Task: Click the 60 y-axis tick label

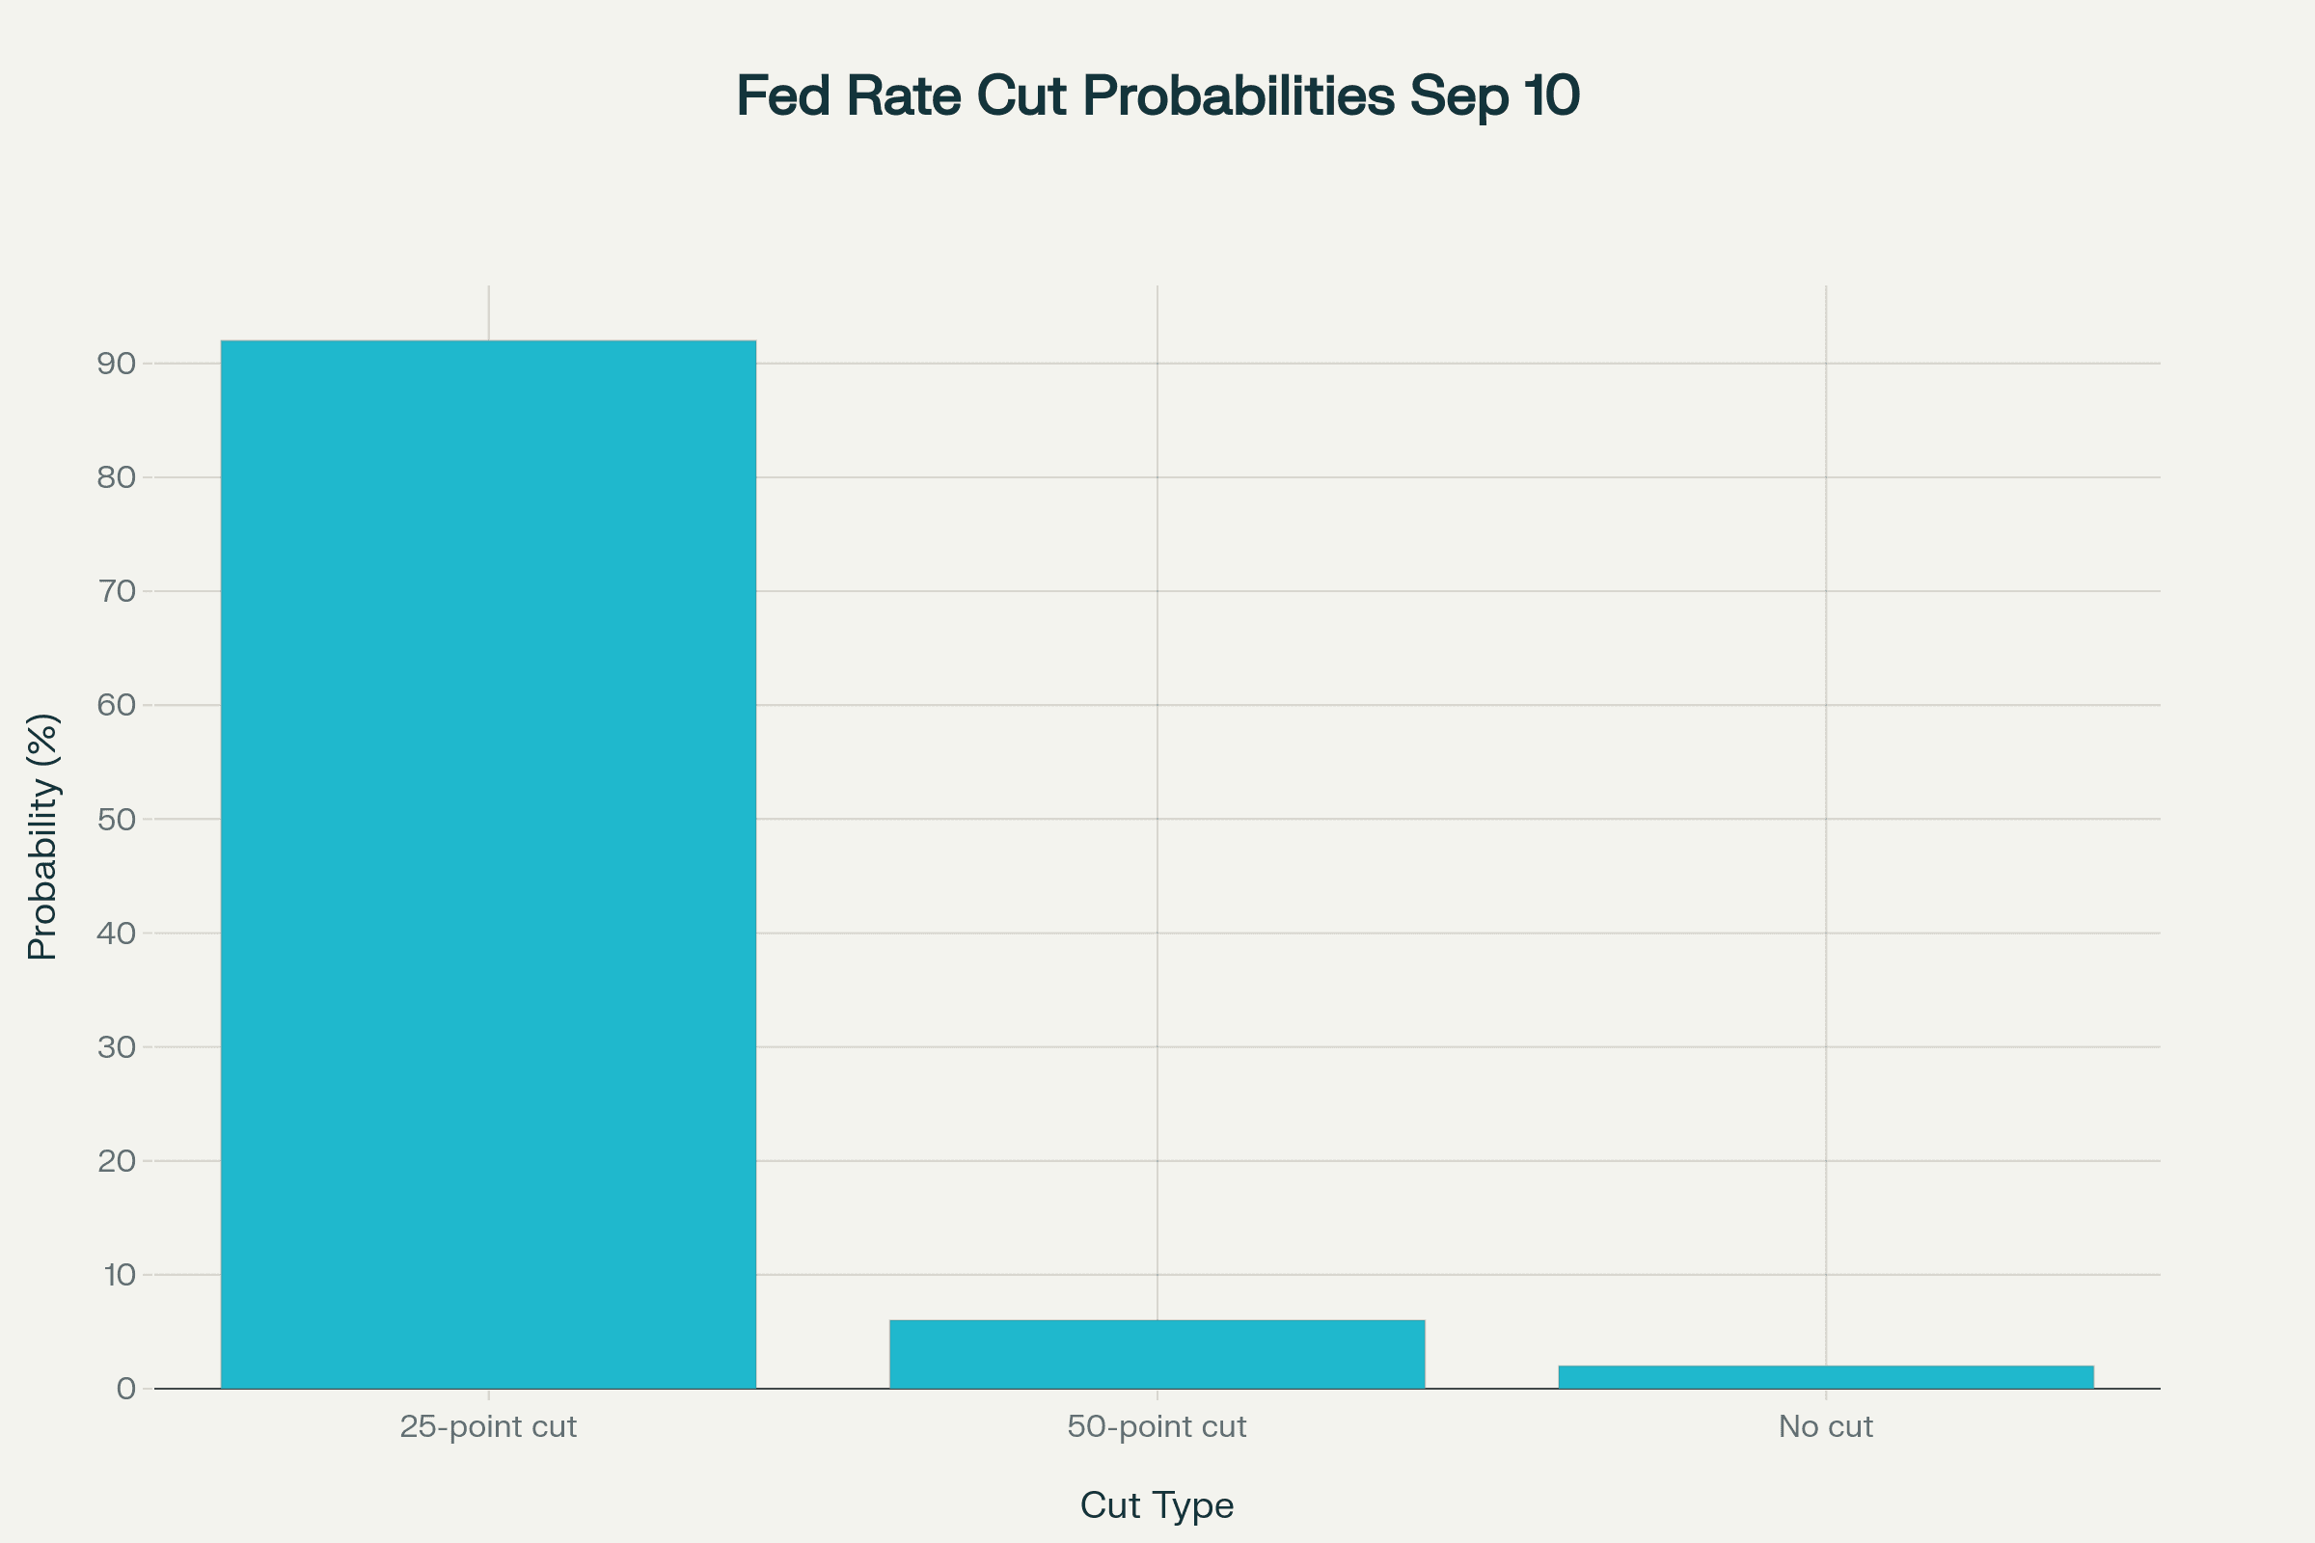Action: pyautogui.click(x=116, y=706)
